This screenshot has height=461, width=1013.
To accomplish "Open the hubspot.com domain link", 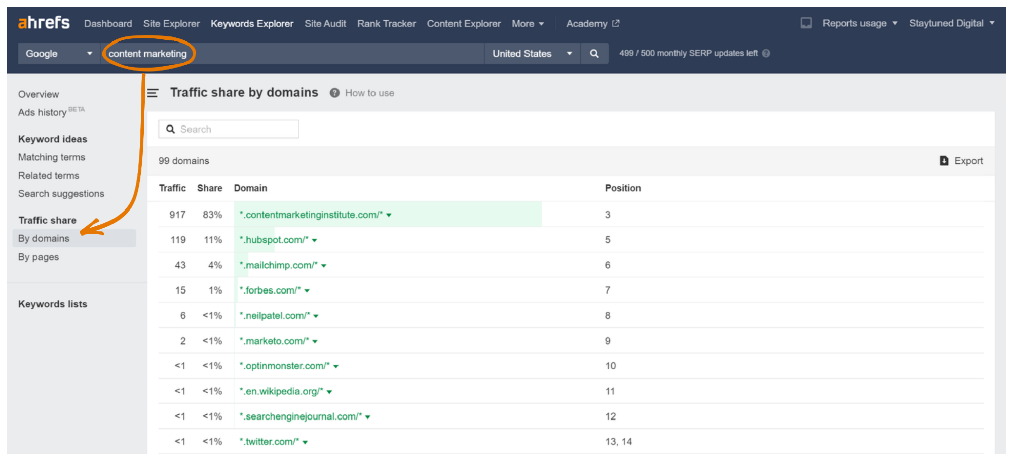I will [x=274, y=240].
